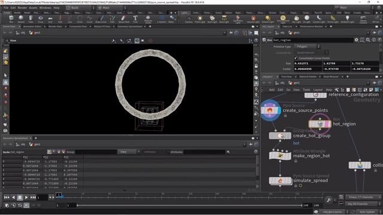This screenshot has width=383, height=215.
Task: Open the Windows menu
Action: [x=45, y=8]
